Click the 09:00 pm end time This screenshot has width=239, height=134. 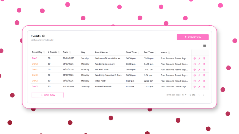click(149, 58)
